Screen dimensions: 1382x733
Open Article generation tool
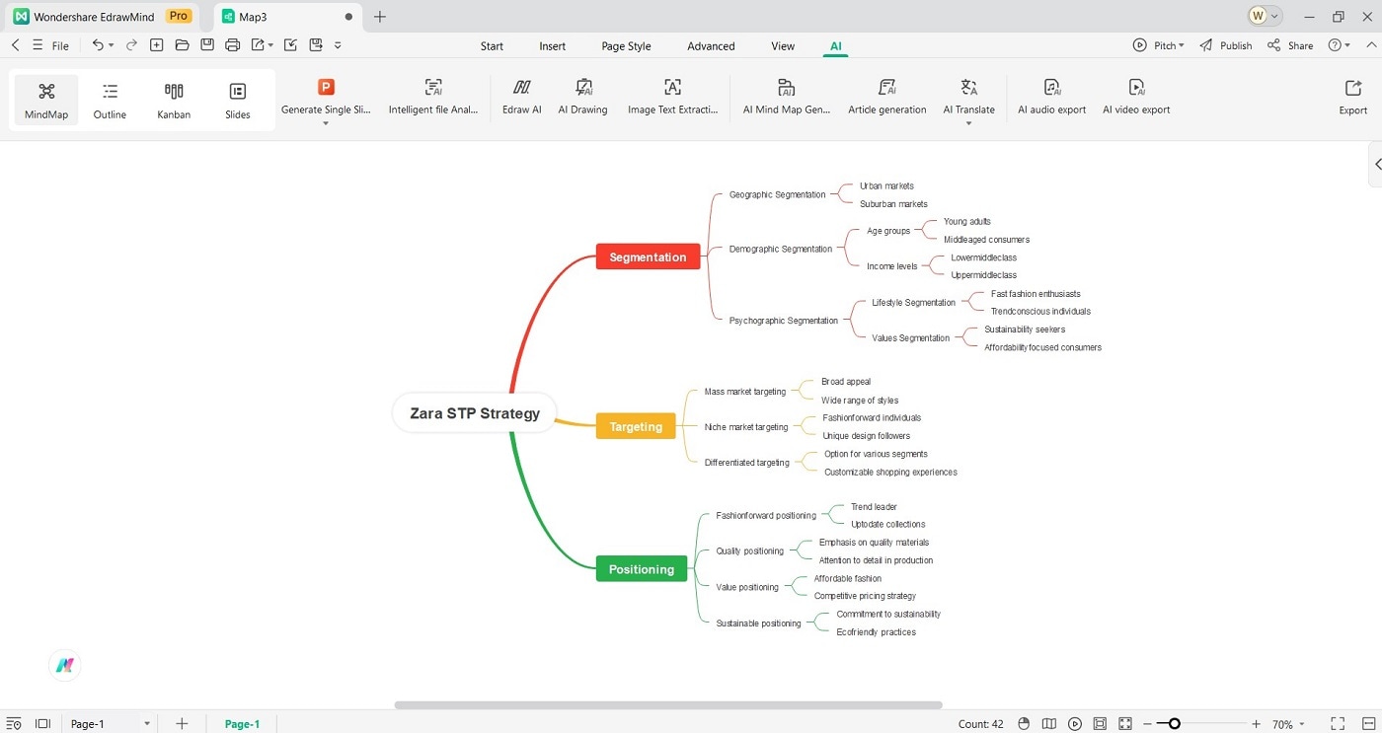[887, 97]
